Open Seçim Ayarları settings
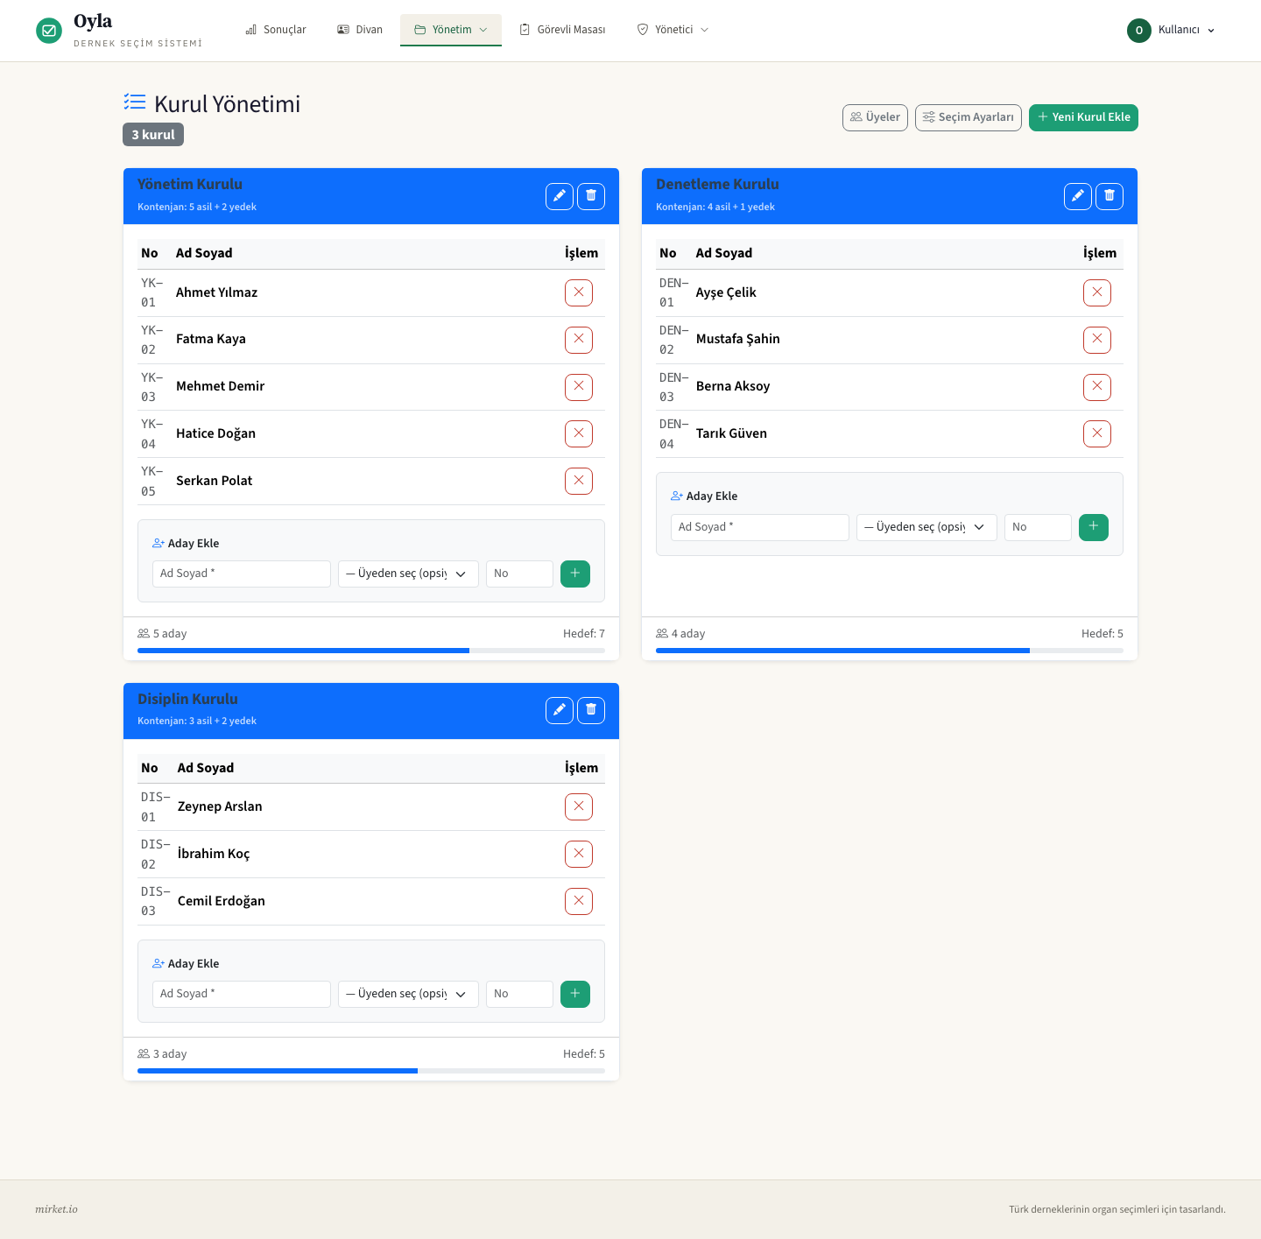 [969, 117]
